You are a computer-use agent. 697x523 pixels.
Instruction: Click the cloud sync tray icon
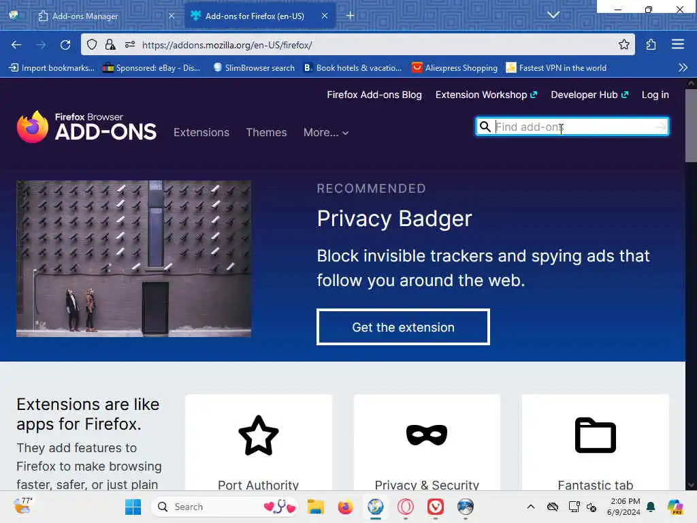click(553, 507)
